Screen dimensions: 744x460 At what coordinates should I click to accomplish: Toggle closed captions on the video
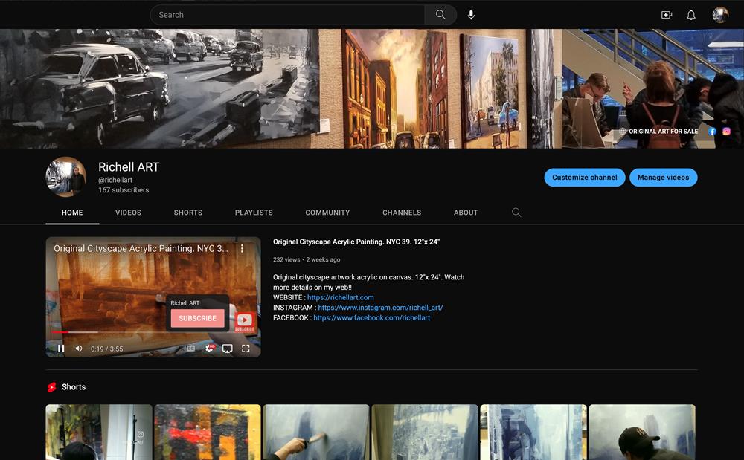coord(190,349)
